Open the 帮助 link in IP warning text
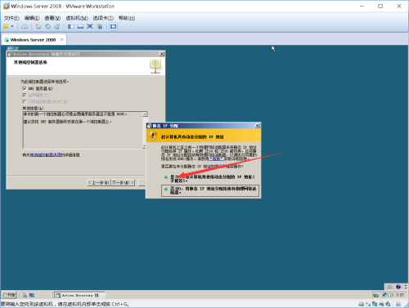The height and width of the screenshot is (308, 409). (x=216, y=158)
